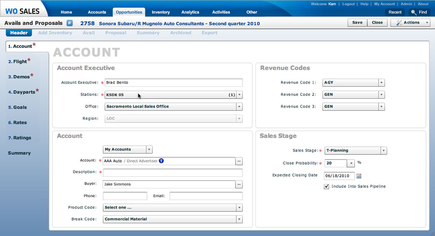Screen dimensions: 435x236
Task: Open the Account lookup ellipsis button
Action: (x=239, y=161)
